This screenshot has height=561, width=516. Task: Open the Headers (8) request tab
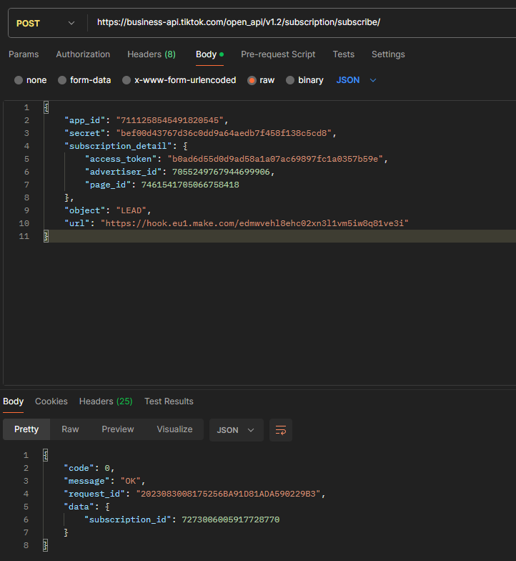click(x=152, y=54)
